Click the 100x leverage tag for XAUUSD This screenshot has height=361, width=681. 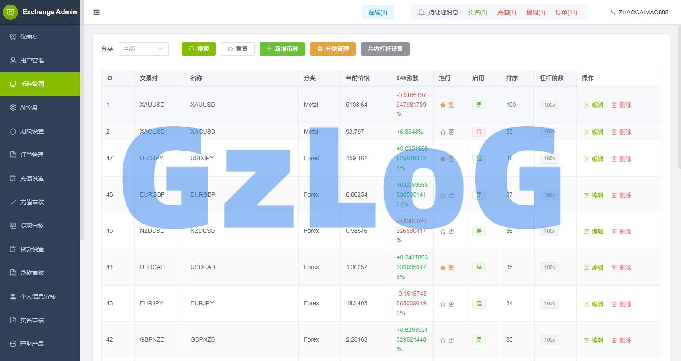coord(550,105)
